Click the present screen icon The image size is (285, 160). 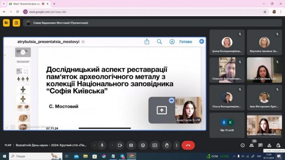point(155,145)
